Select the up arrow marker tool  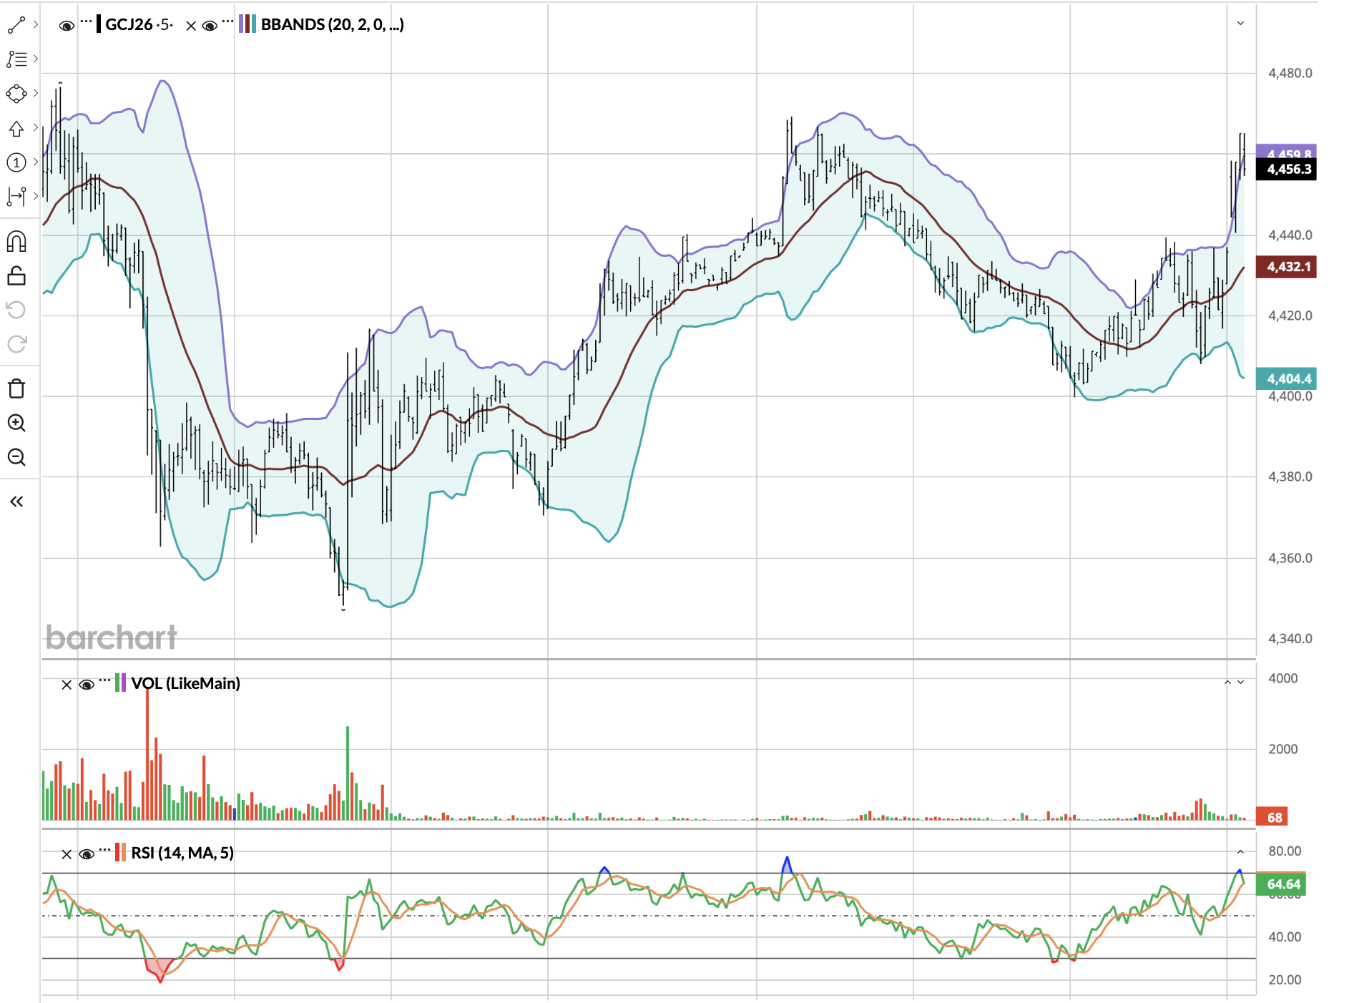pos(16,128)
